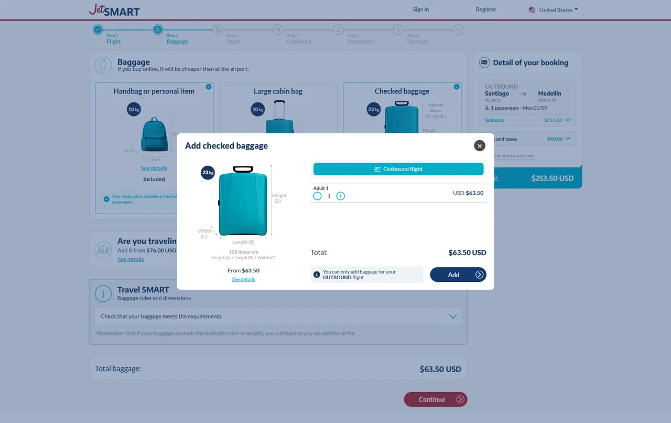The width and height of the screenshot is (671, 423).
Task: Open See details link under suitcase price
Action: [243, 279]
